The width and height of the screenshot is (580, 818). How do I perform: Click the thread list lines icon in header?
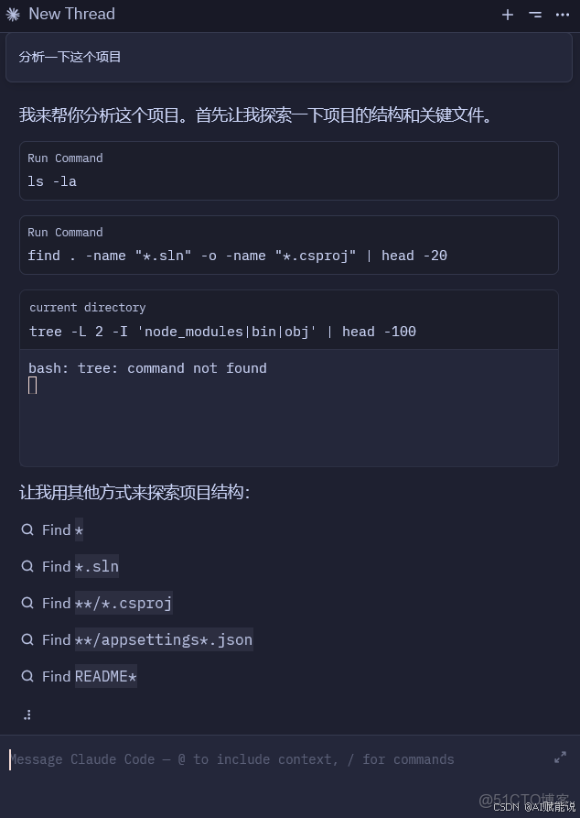pyautogui.click(x=535, y=15)
